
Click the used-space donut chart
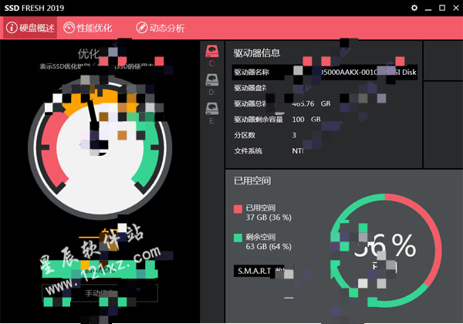386,250
